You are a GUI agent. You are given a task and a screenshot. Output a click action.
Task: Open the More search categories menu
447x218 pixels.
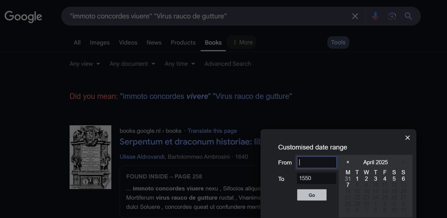tap(242, 42)
